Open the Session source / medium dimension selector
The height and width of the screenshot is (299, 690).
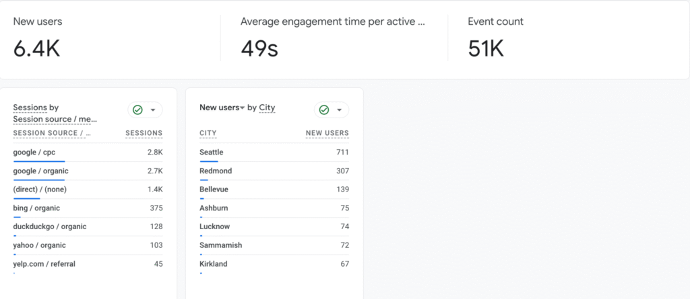pos(55,119)
